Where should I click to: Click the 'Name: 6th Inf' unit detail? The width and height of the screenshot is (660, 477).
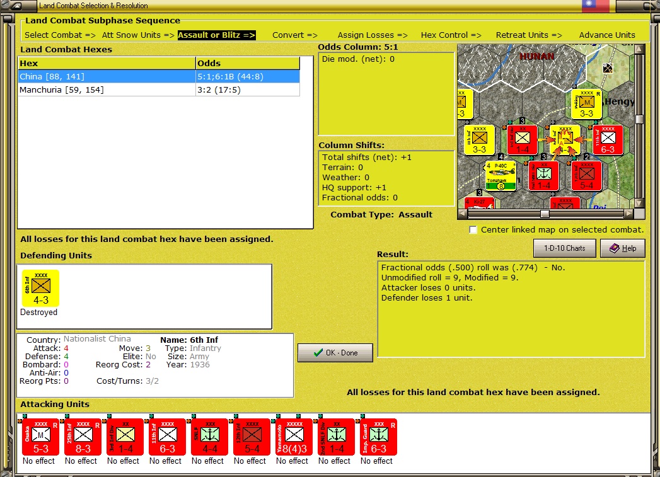point(189,340)
